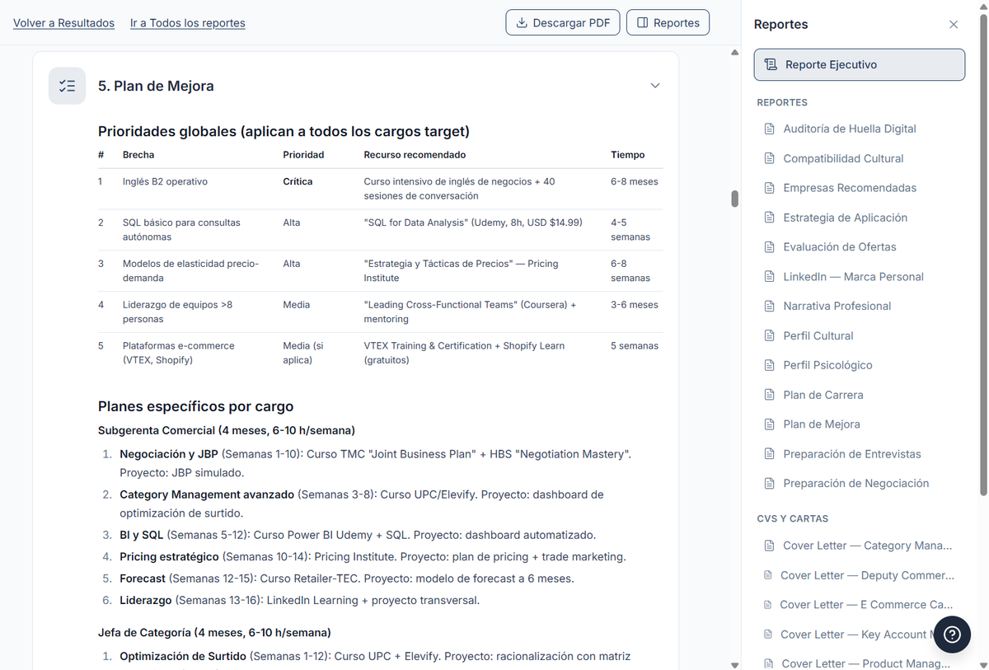989x670 pixels.
Task: Click the scroll-down arrow of main content
Action: pos(734,664)
